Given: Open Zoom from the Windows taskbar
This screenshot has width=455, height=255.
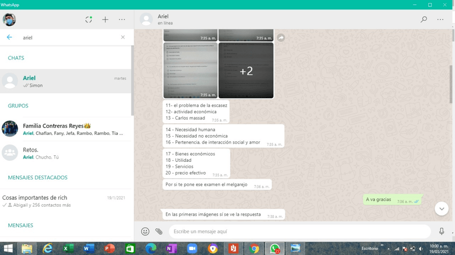Looking at the screenshot, I should [x=192, y=249].
